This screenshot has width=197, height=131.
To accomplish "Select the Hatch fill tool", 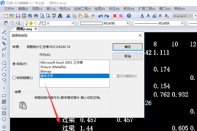I will (x=4, y=113).
